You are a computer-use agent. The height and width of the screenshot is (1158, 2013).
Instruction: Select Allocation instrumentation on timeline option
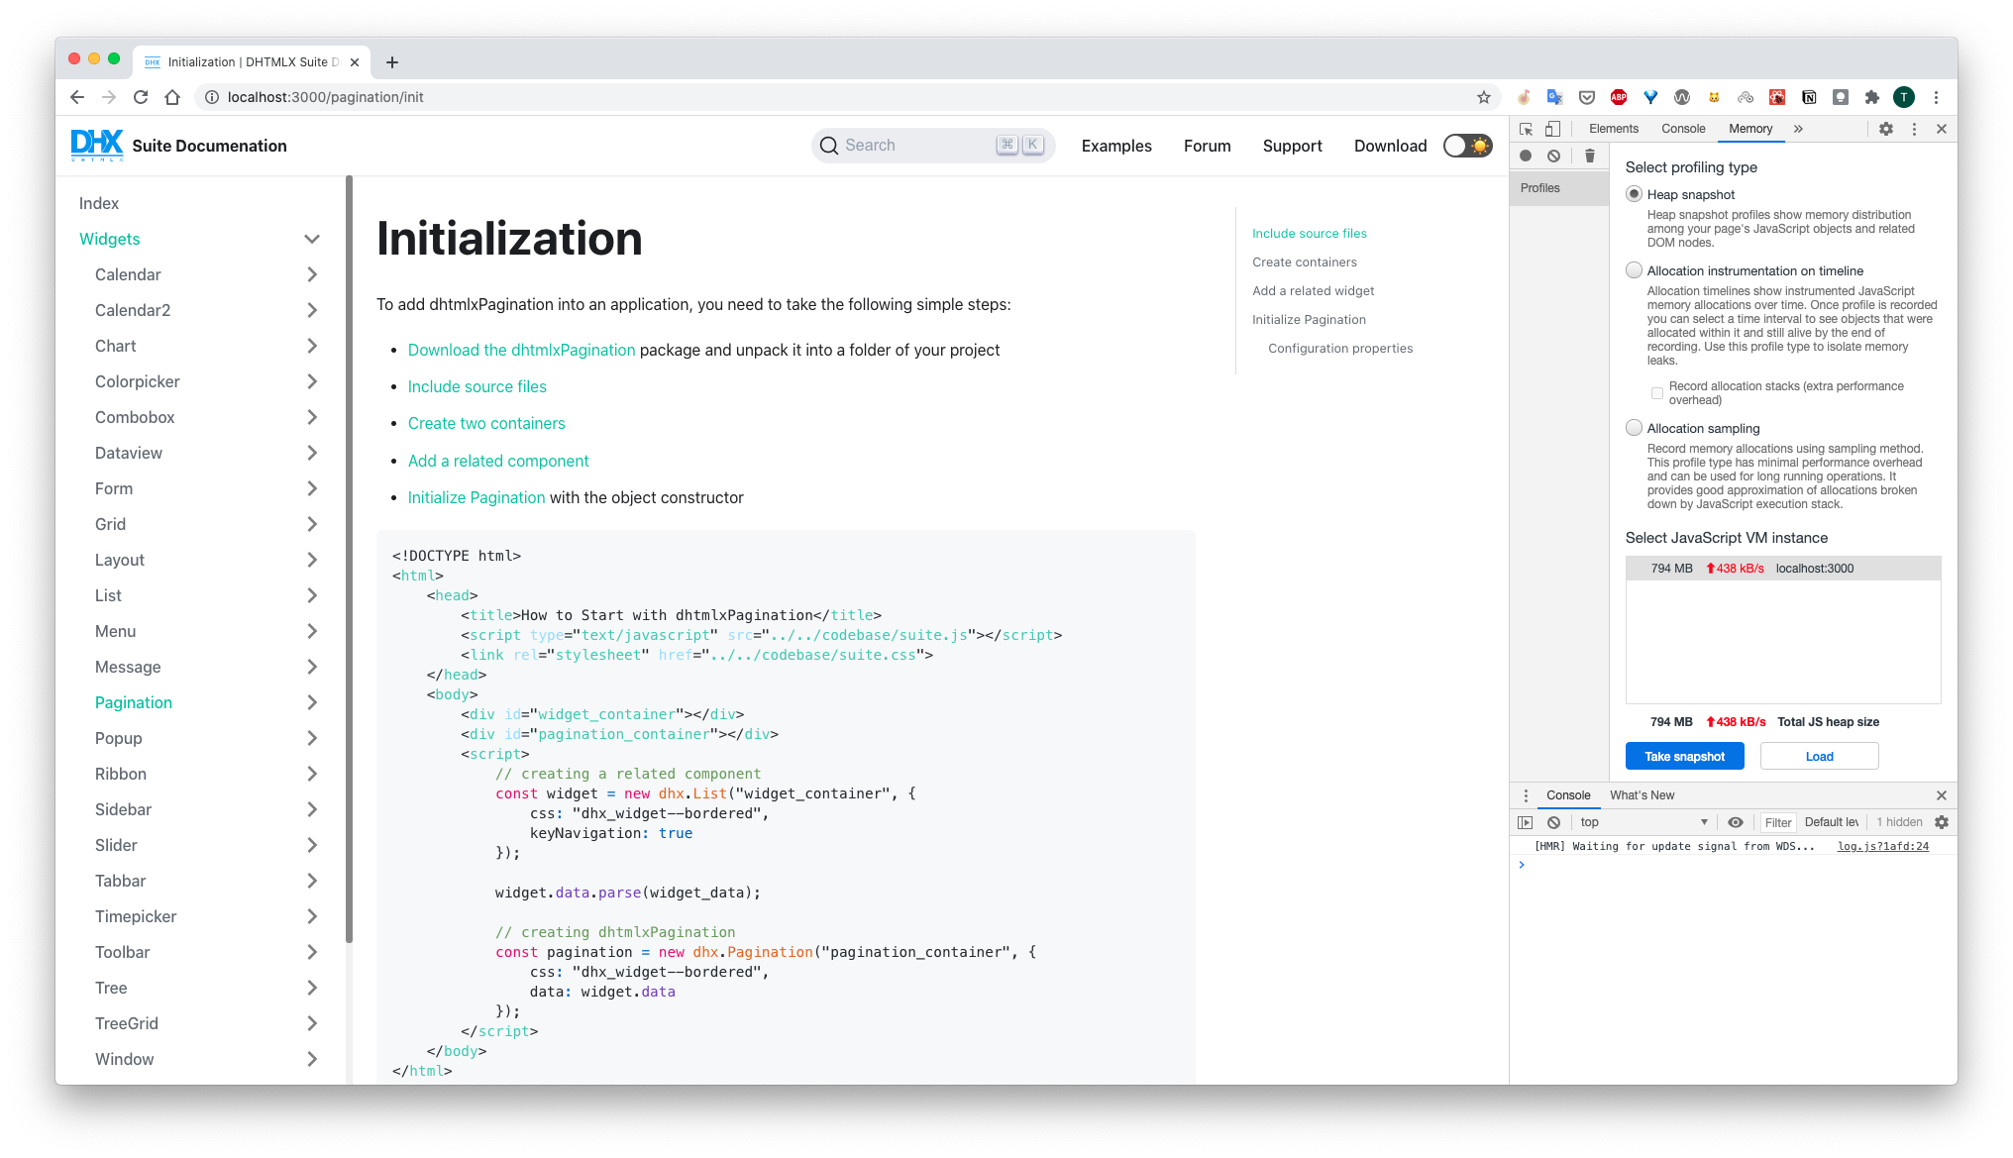tap(1635, 270)
